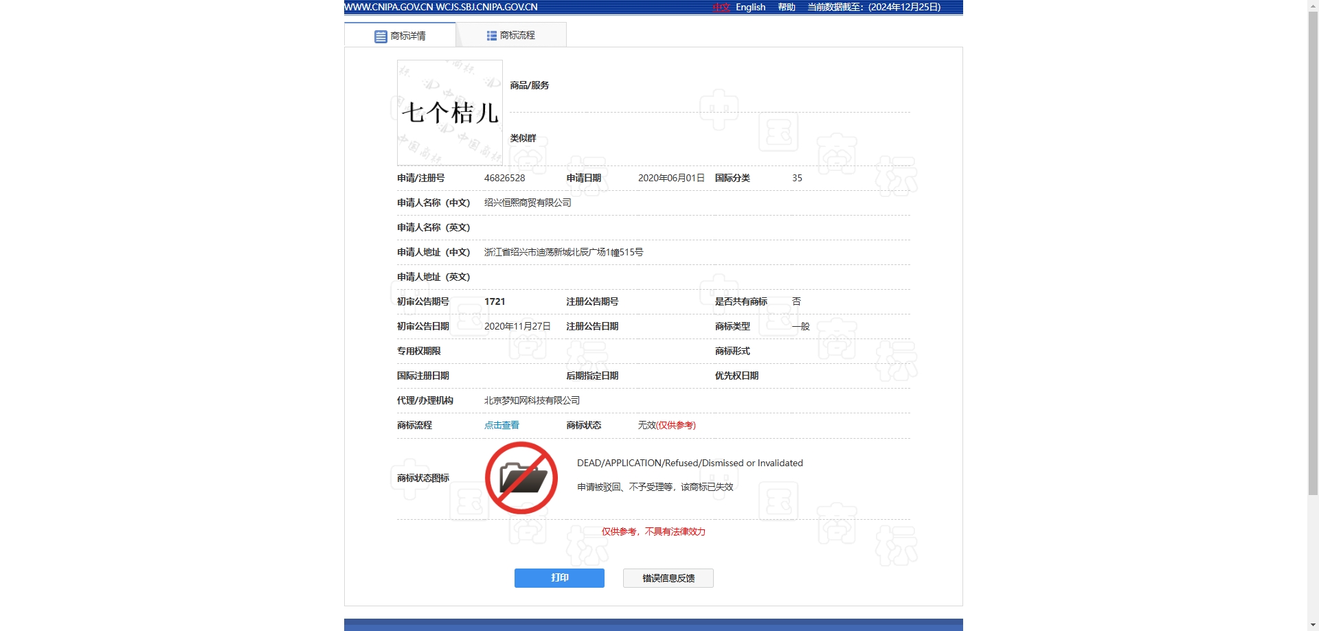The width and height of the screenshot is (1319, 631).
Task: Click the 中文 language link
Action: [720, 7]
